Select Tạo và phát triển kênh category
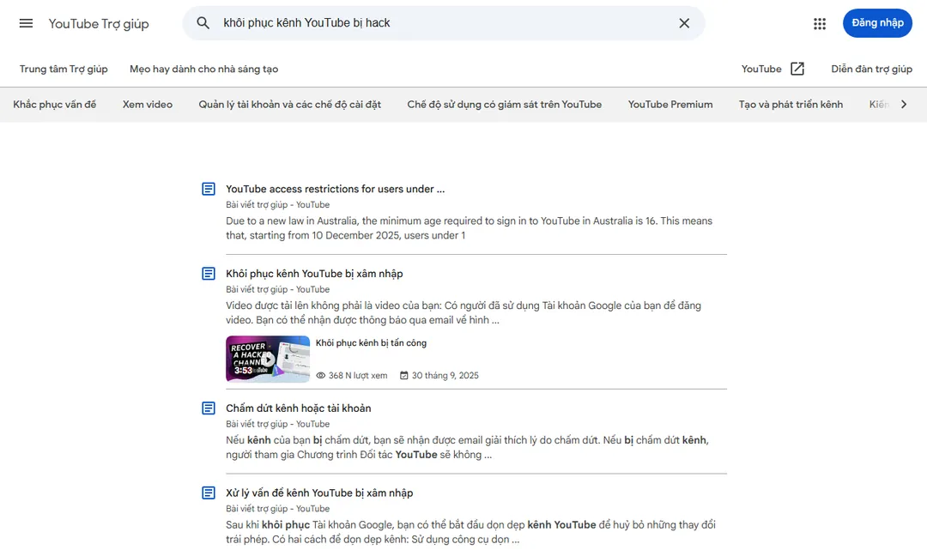The width and height of the screenshot is (927, 550). coord(791,105)
